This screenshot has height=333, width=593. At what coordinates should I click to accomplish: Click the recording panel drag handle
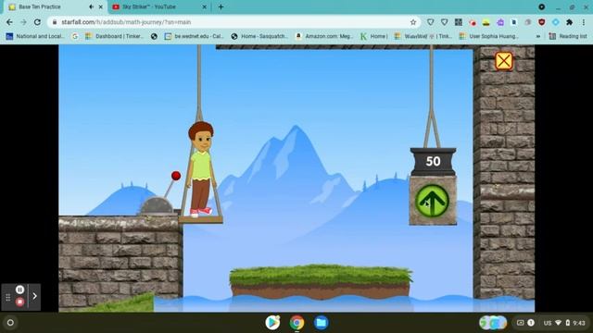8,297
